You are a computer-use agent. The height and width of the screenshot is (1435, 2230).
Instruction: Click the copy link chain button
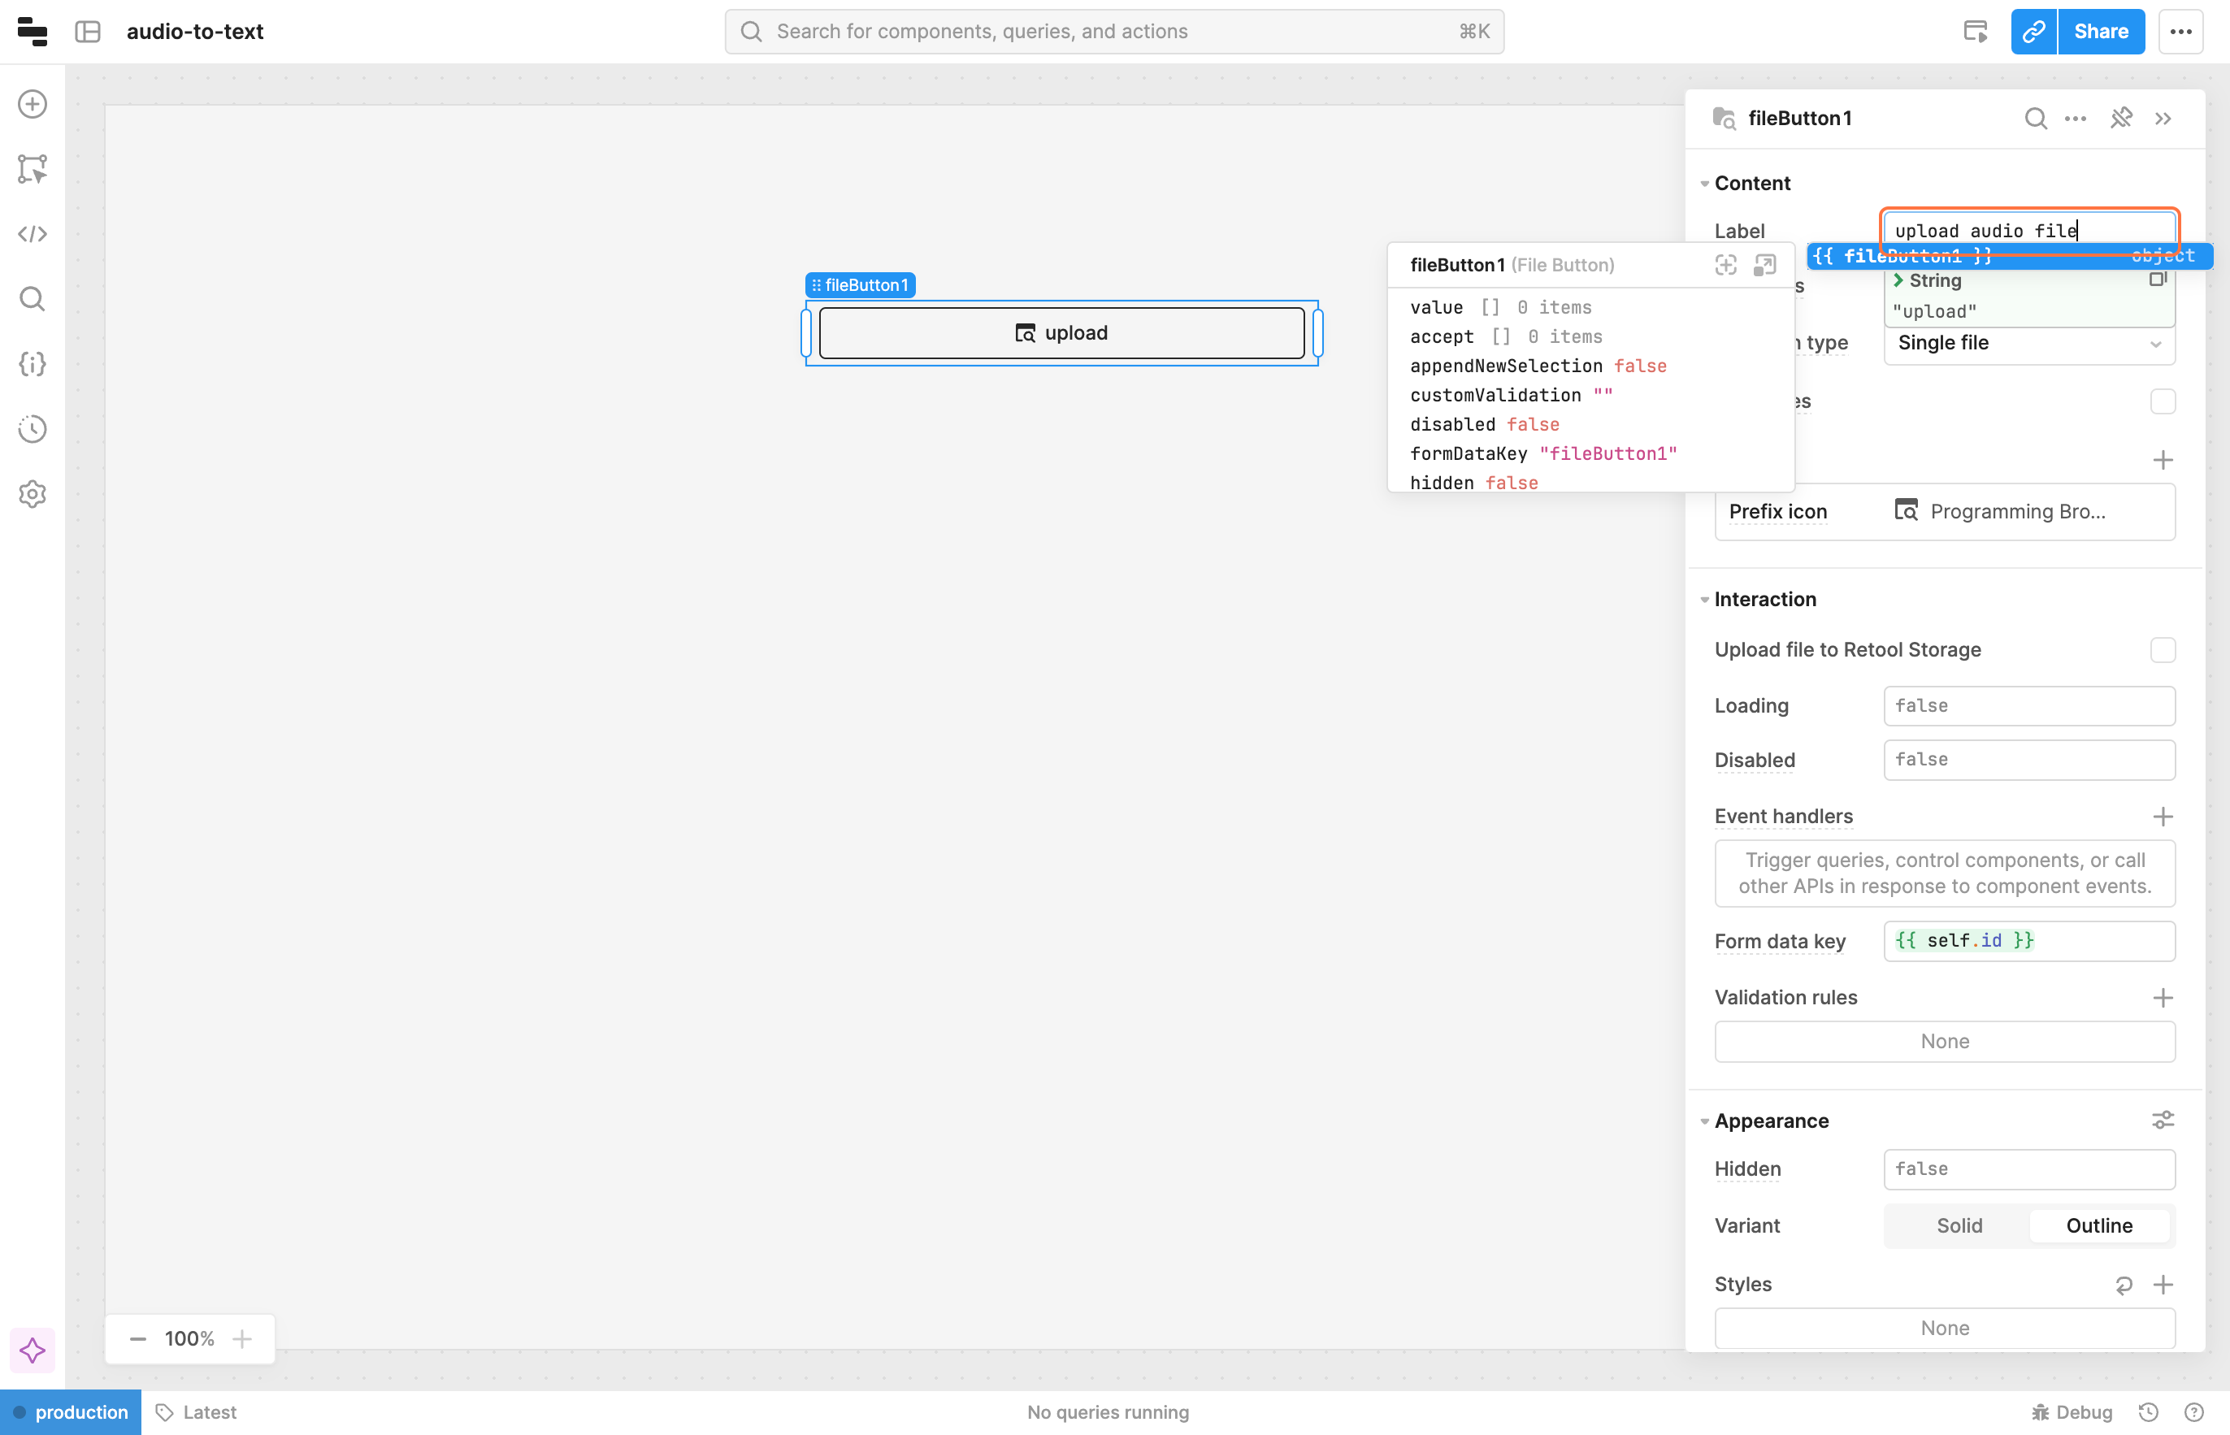tap(2033, 32)
